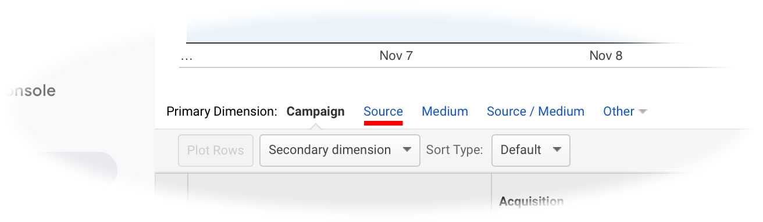
Task: Open the Sort Type Default dropdown
Action: [531, 150]
